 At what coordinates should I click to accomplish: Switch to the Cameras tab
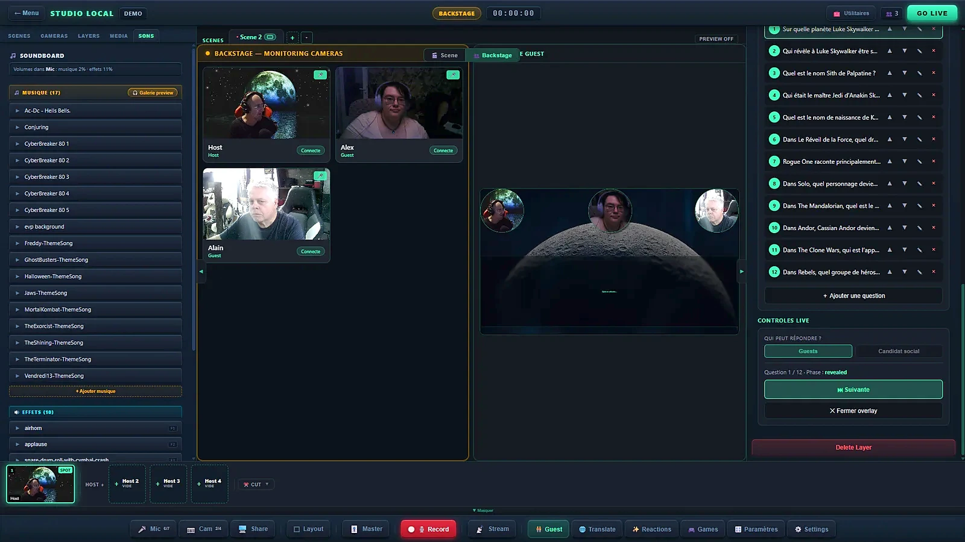pos(54,36)
